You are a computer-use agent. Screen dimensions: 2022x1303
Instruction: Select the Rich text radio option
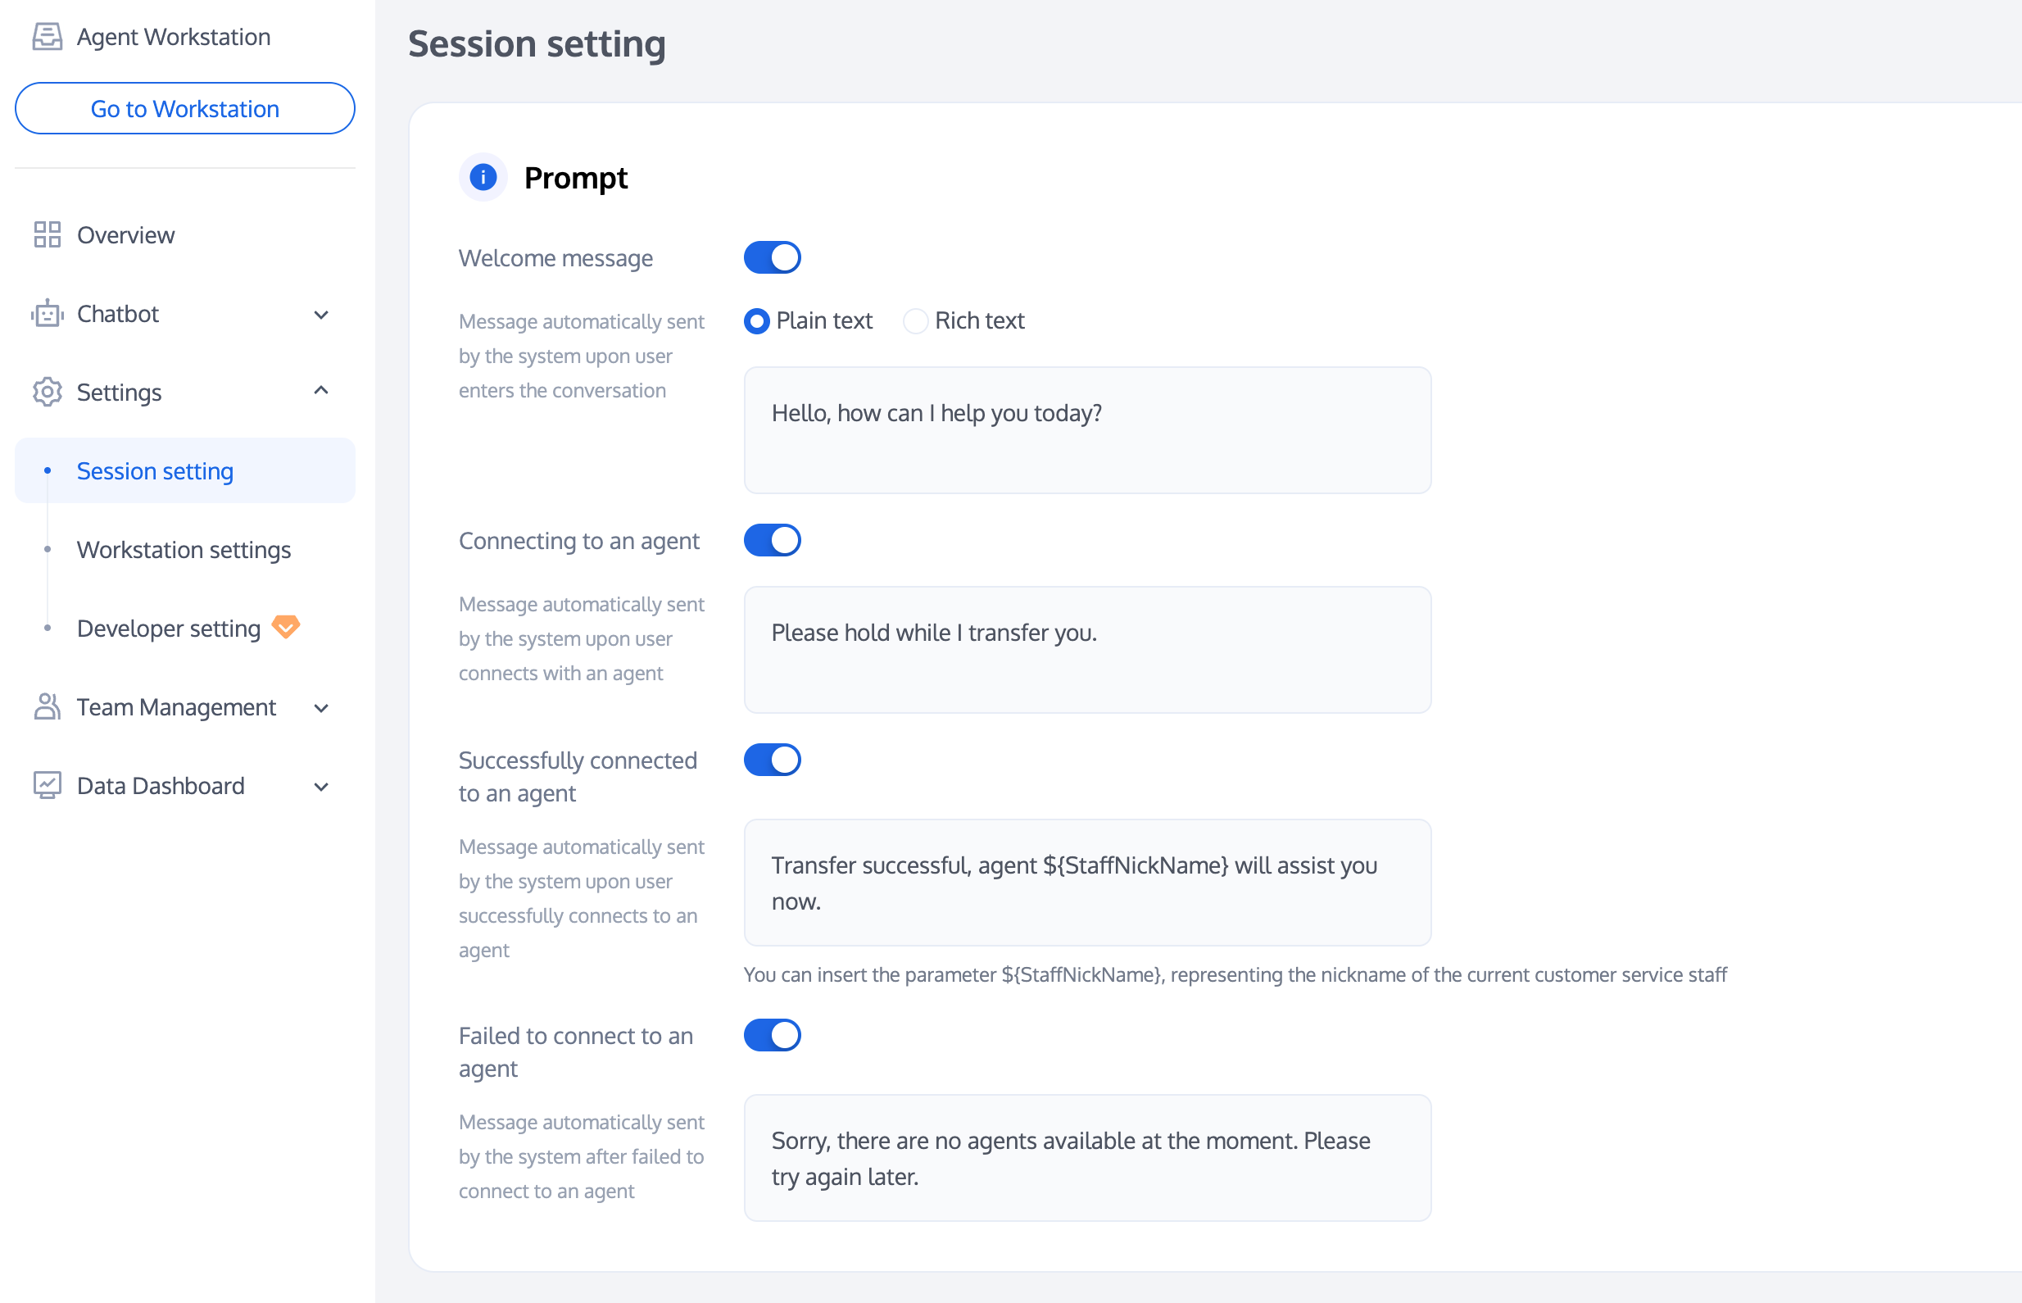click(x=916, y=320)
